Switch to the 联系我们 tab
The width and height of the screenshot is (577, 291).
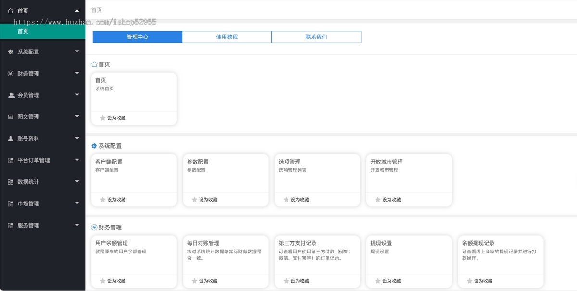(316, 37)
